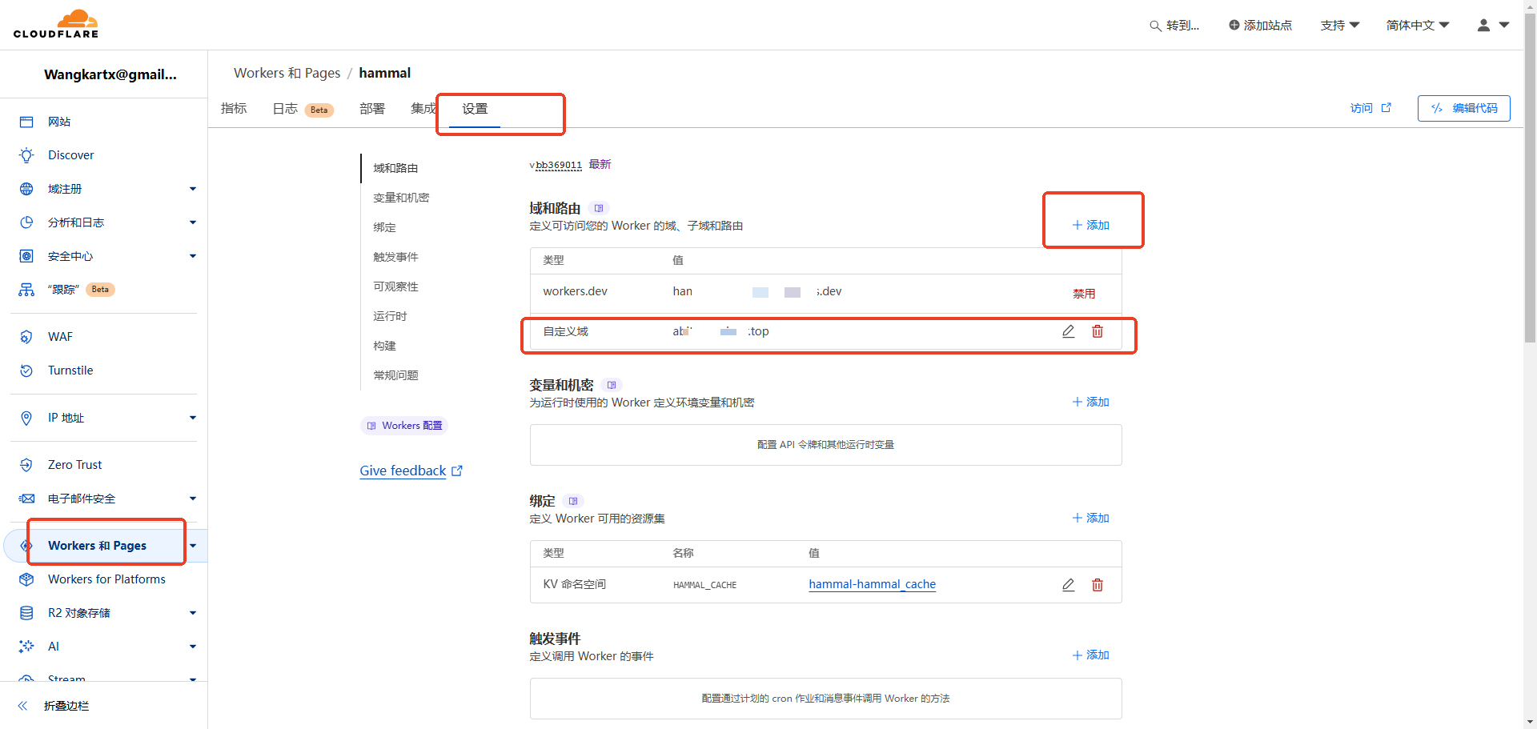Click the 电子邮件安全 envelope icon
Screen dimensions: 1537x729
point(26,499)
